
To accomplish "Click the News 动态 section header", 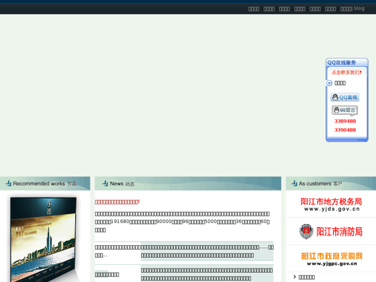I will point(188,184).
